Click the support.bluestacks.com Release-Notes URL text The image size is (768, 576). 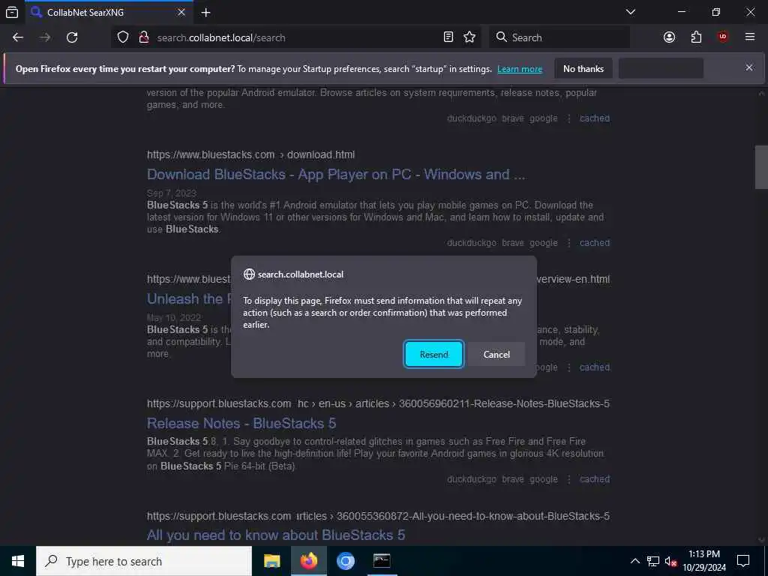pyautogui.click(x=378, y=403)
